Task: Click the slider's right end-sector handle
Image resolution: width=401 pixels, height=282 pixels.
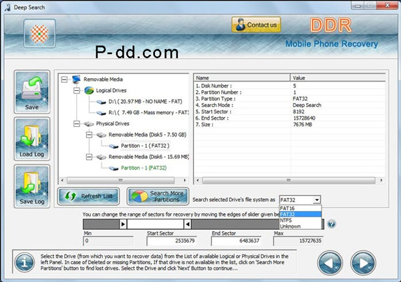Action: pyautogui.click(x=187, y=225)
